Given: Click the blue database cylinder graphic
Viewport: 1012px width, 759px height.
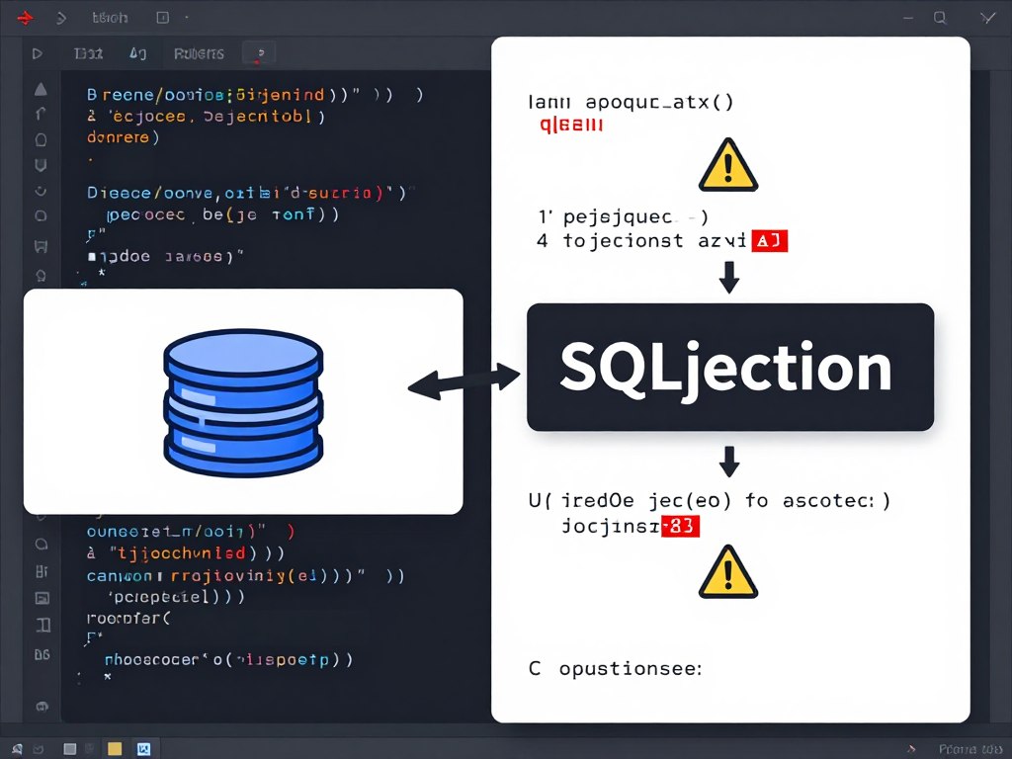Looking at the screenshot, I should [243, 403].
